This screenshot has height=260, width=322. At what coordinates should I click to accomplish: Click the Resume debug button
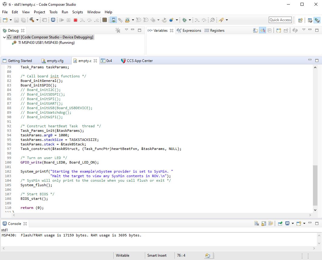coord(61,20)
